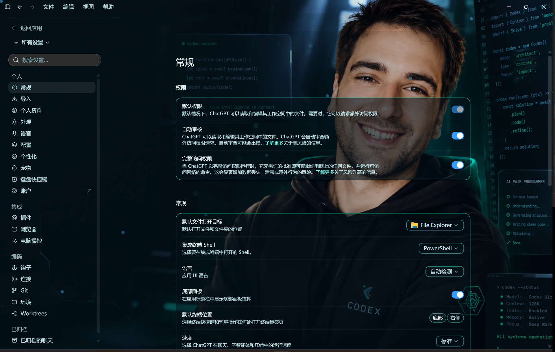Click the sparkle cursor icon for 电脑操控

point(14,241)
